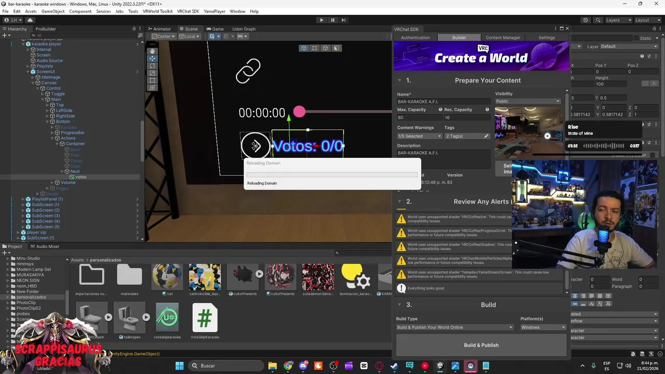Image resolution: width=665 pixels, height=374 pixels.
Task: Open Unity cloud services icon
Action: click(x=30, y=20)
